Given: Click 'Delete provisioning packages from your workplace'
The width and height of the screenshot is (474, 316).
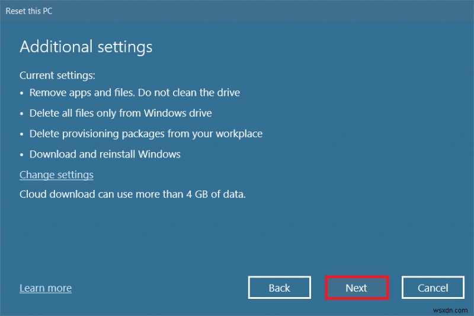Looking at the screenshot, I should [146, 134].
